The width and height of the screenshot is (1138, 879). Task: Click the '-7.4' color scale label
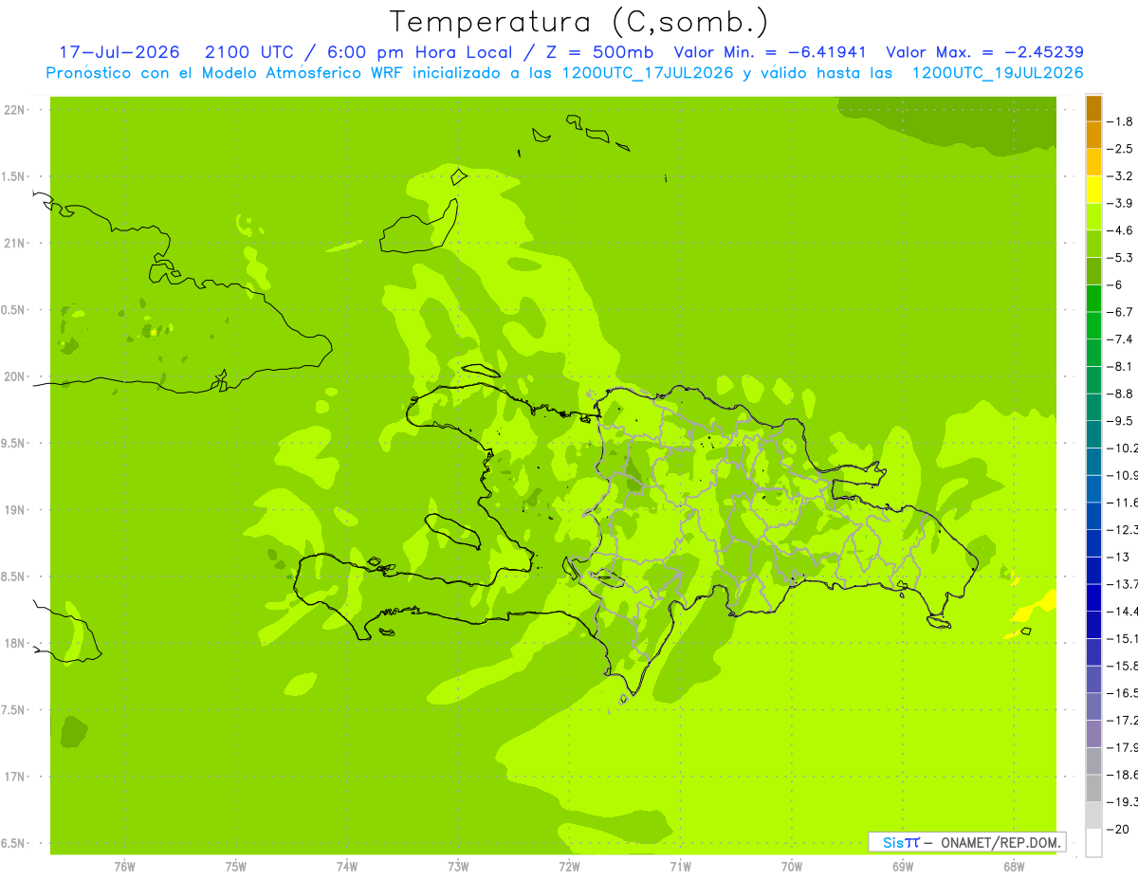(x=1121, y=339)
